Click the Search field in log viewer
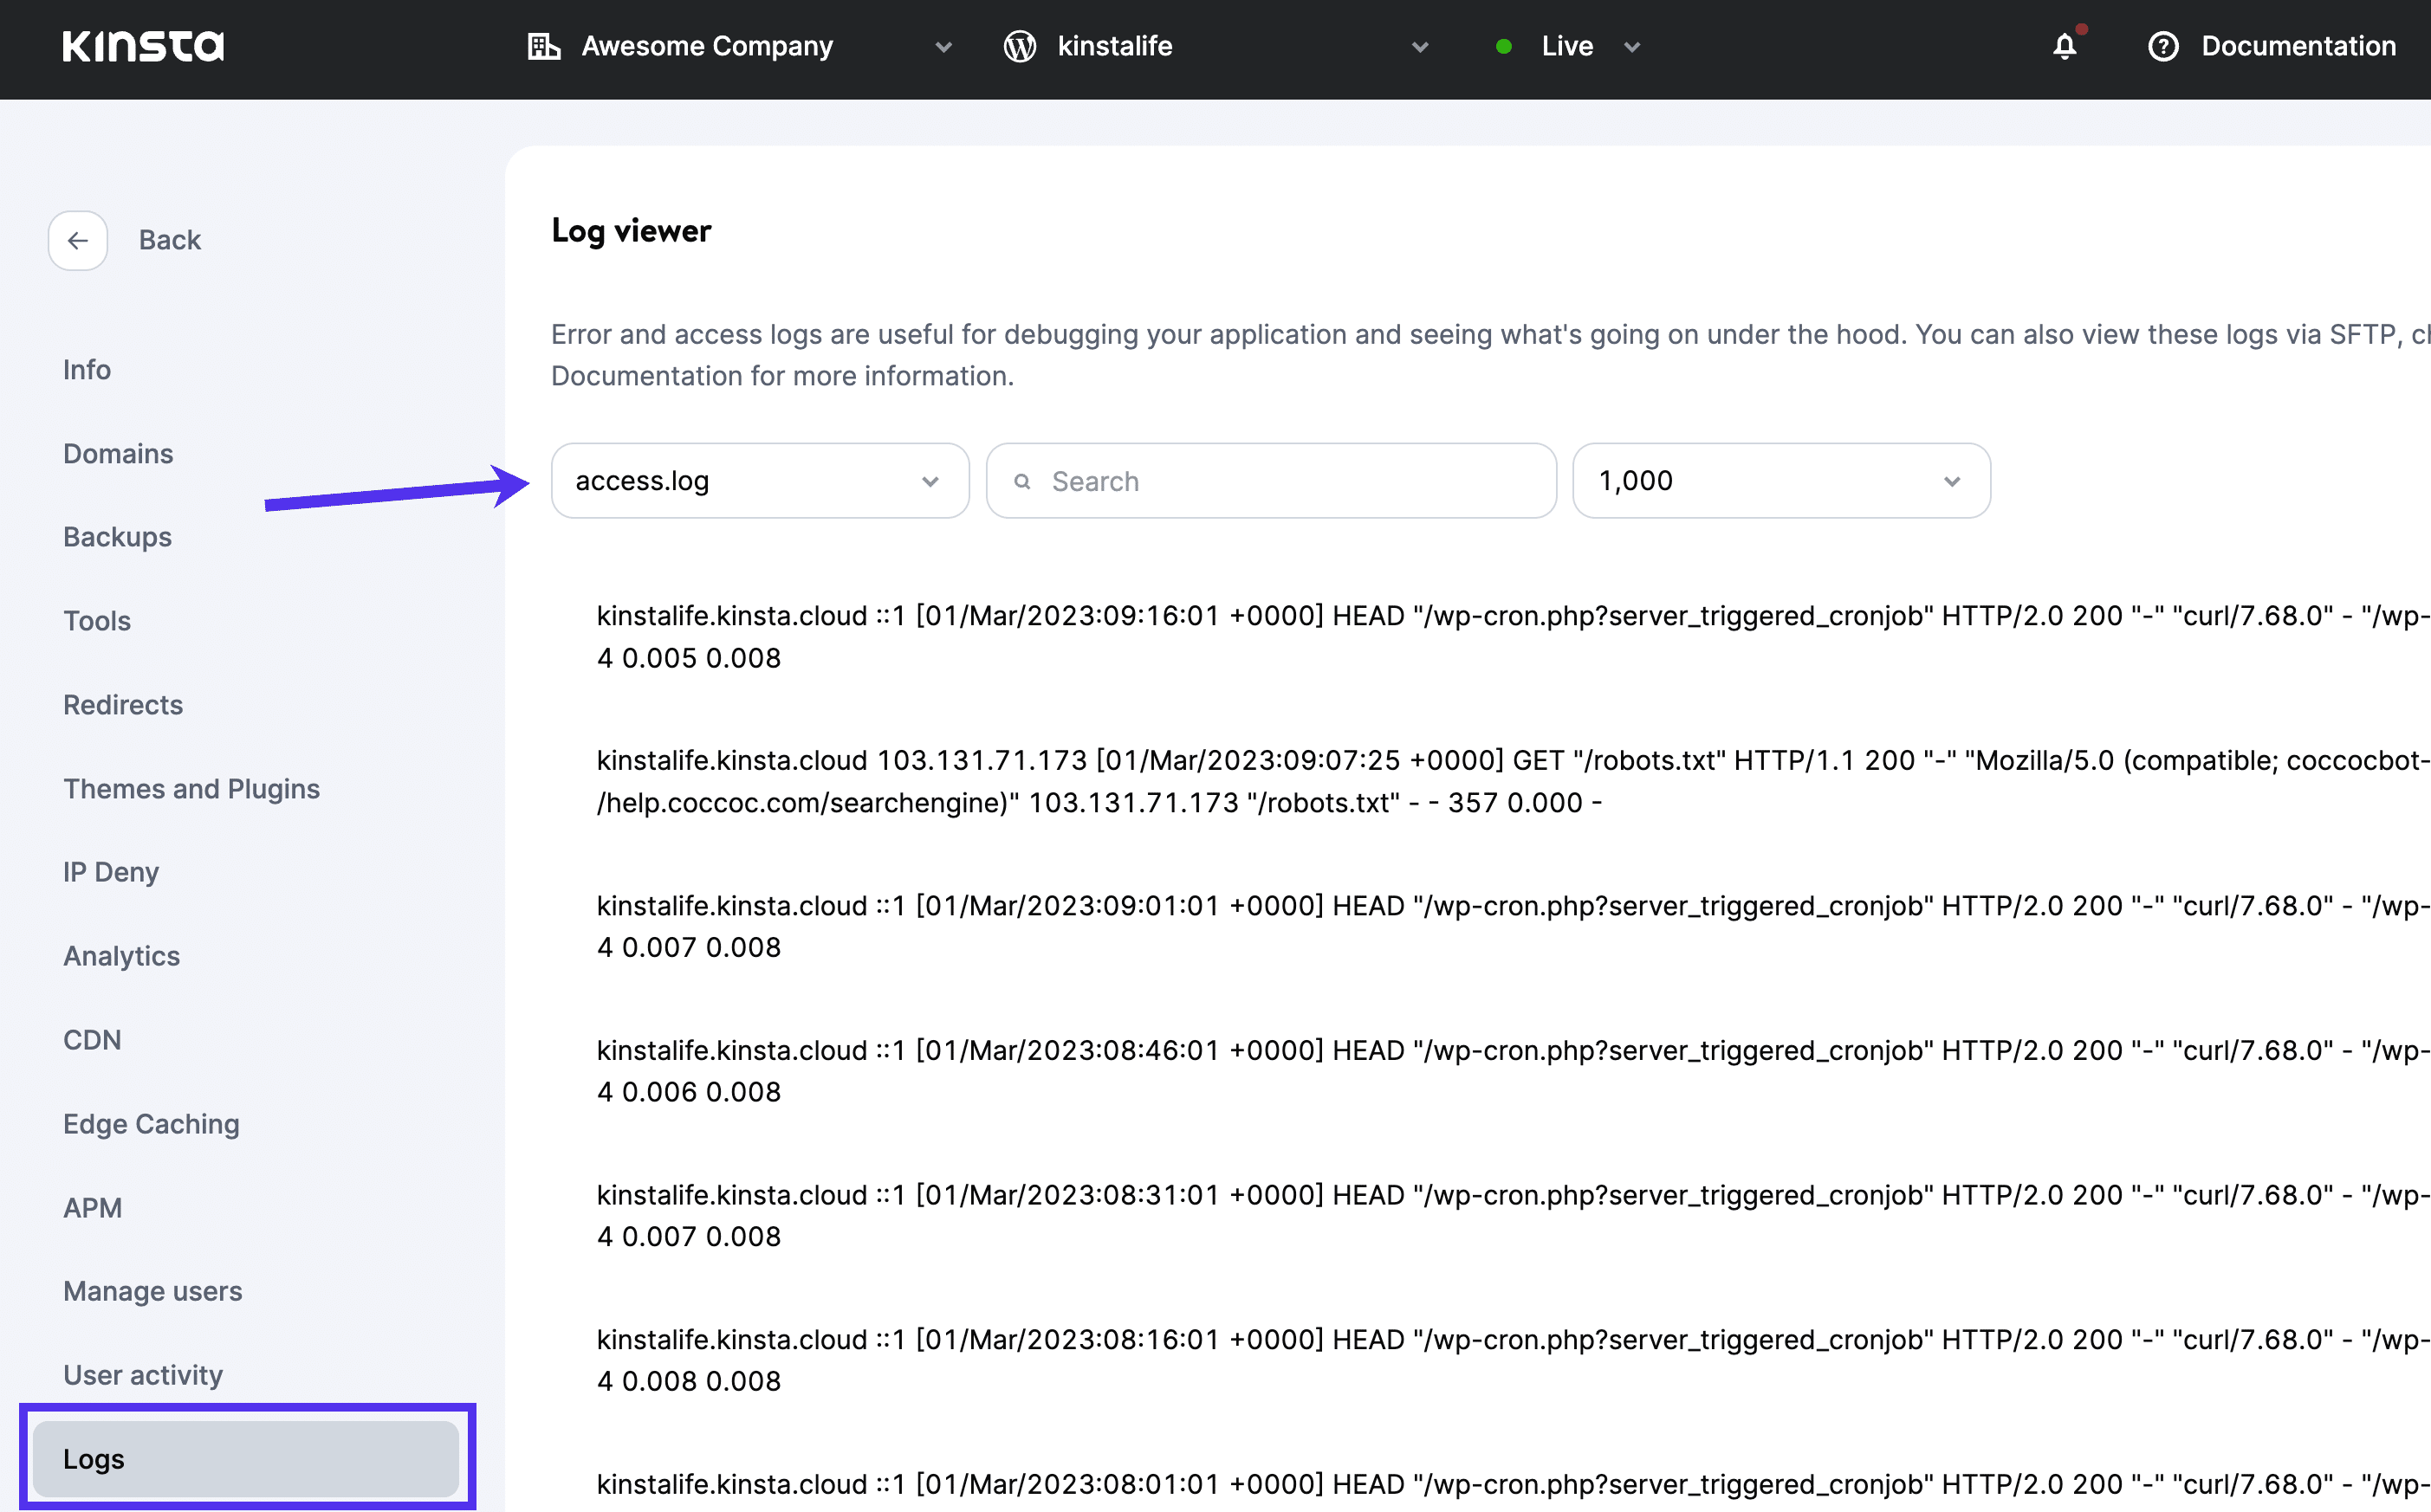Viewport: 2431px width, 1512px height. 1270,479
